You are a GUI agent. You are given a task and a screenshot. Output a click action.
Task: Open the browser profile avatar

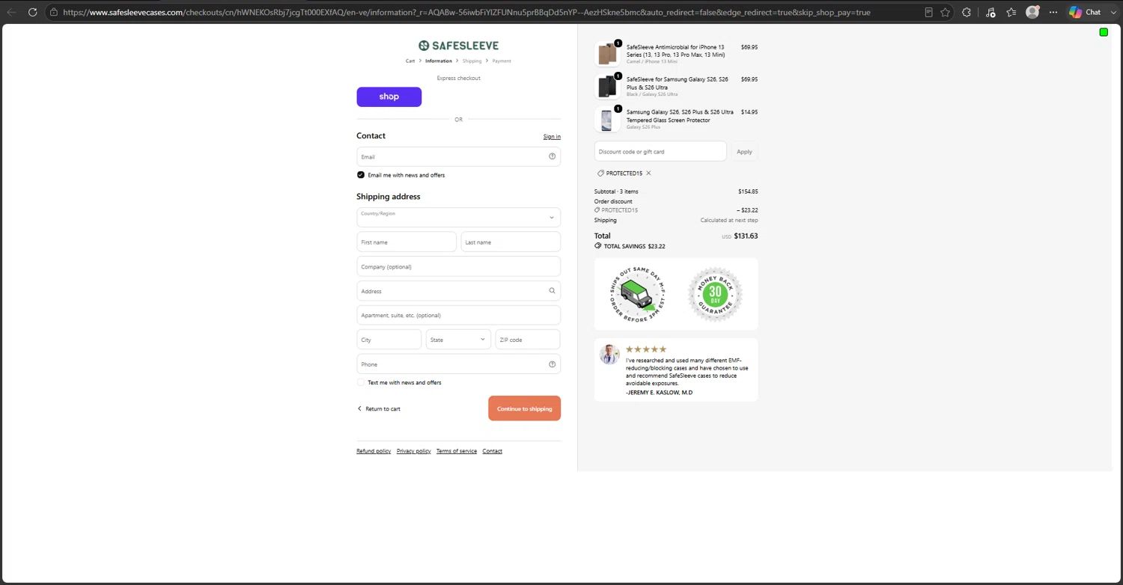click(x=1032, y=12)
